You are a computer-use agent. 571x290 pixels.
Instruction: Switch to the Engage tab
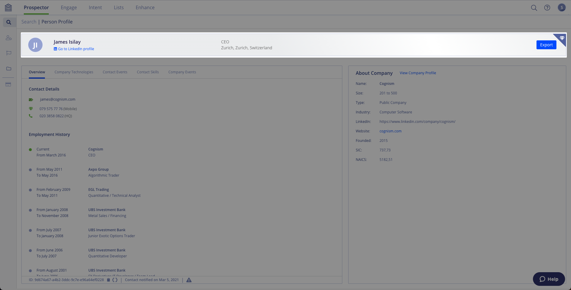[69, 7]
